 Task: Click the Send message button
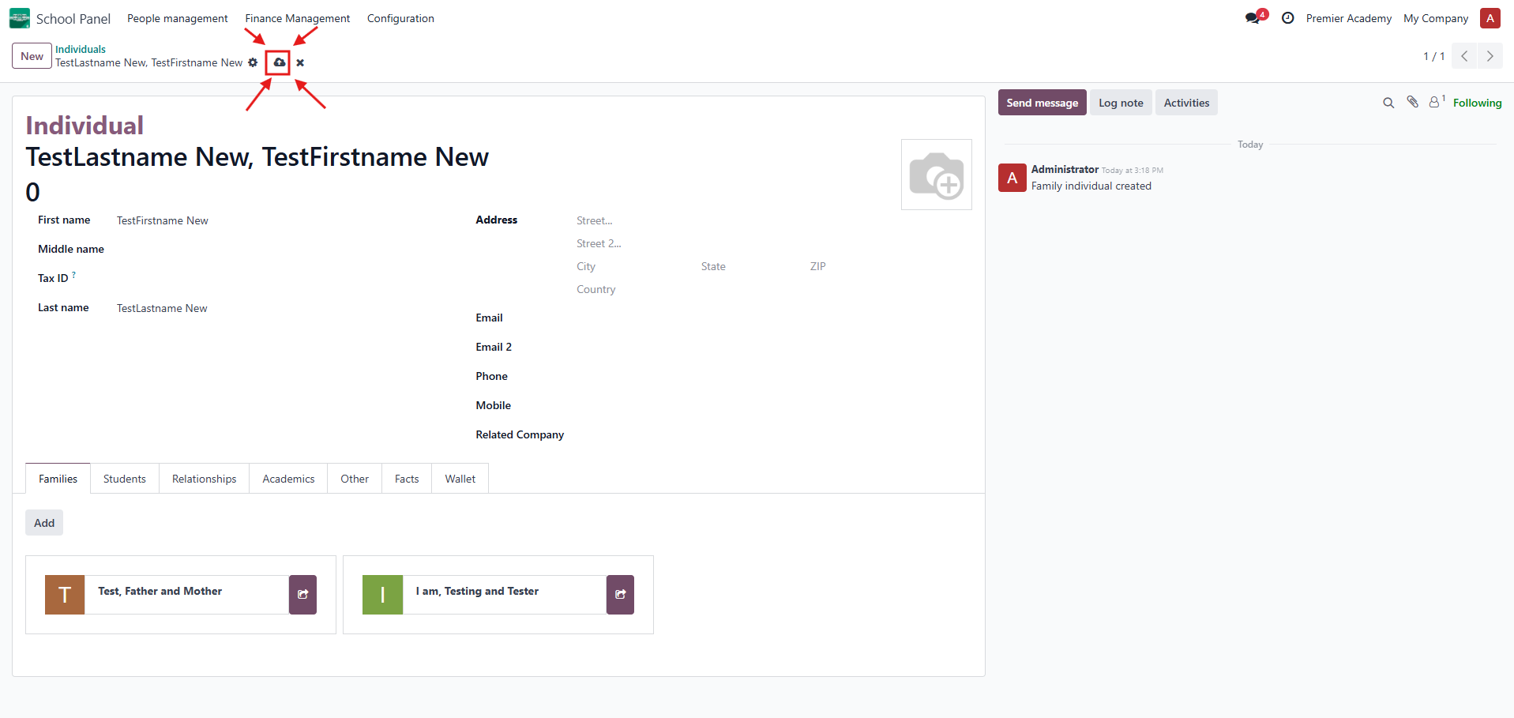[x=1042, y=103]
